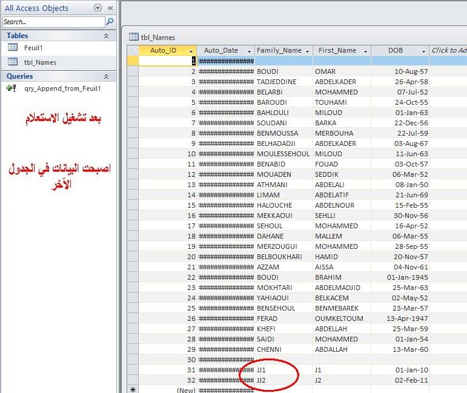Click the BENMEBAREK first name cell
Image resolution: width=467 pixels, height=393 pixels.
click(342, 308)
